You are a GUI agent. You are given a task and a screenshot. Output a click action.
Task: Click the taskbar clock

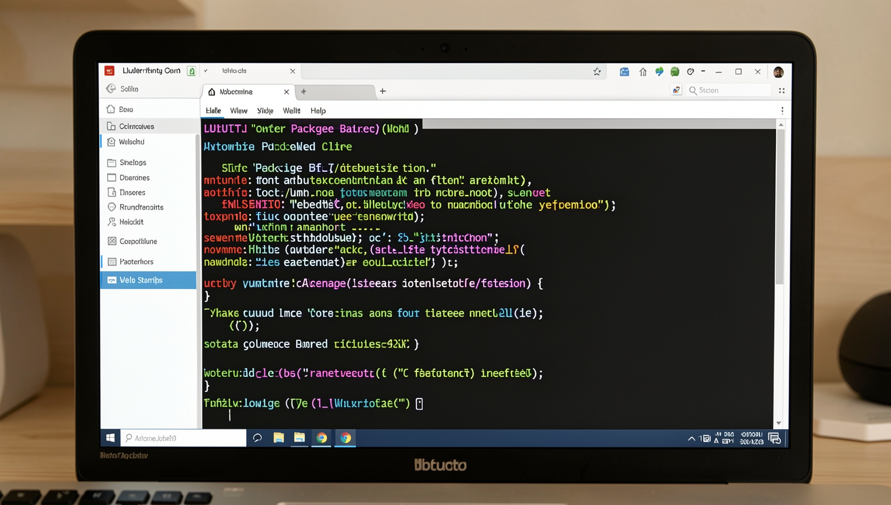coord(752,438)
